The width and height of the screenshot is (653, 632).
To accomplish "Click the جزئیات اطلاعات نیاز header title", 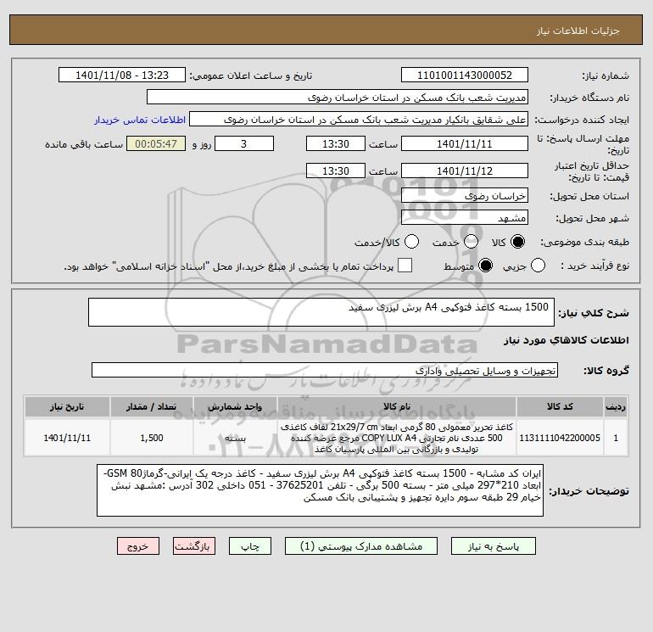I will point(578,31).
